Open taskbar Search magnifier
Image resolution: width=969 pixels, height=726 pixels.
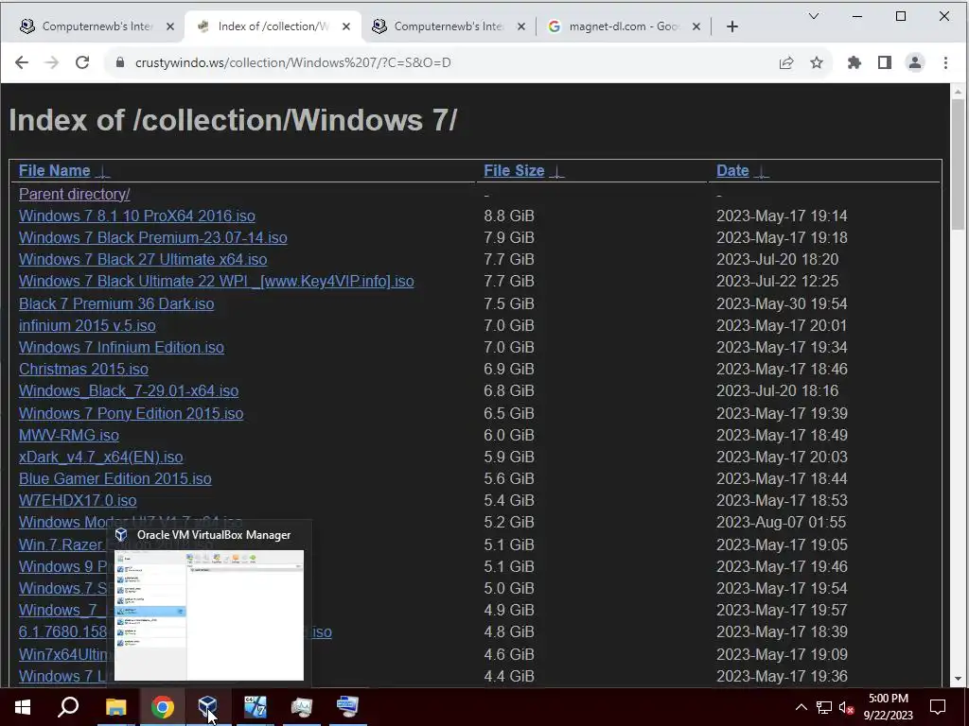coord(68,707)
